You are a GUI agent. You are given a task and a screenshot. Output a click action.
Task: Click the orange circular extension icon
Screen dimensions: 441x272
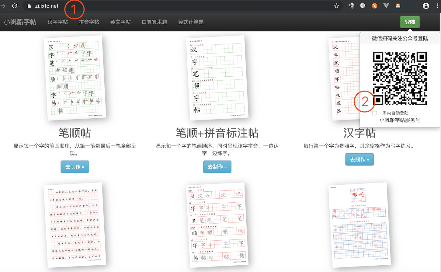pos(375,6)
